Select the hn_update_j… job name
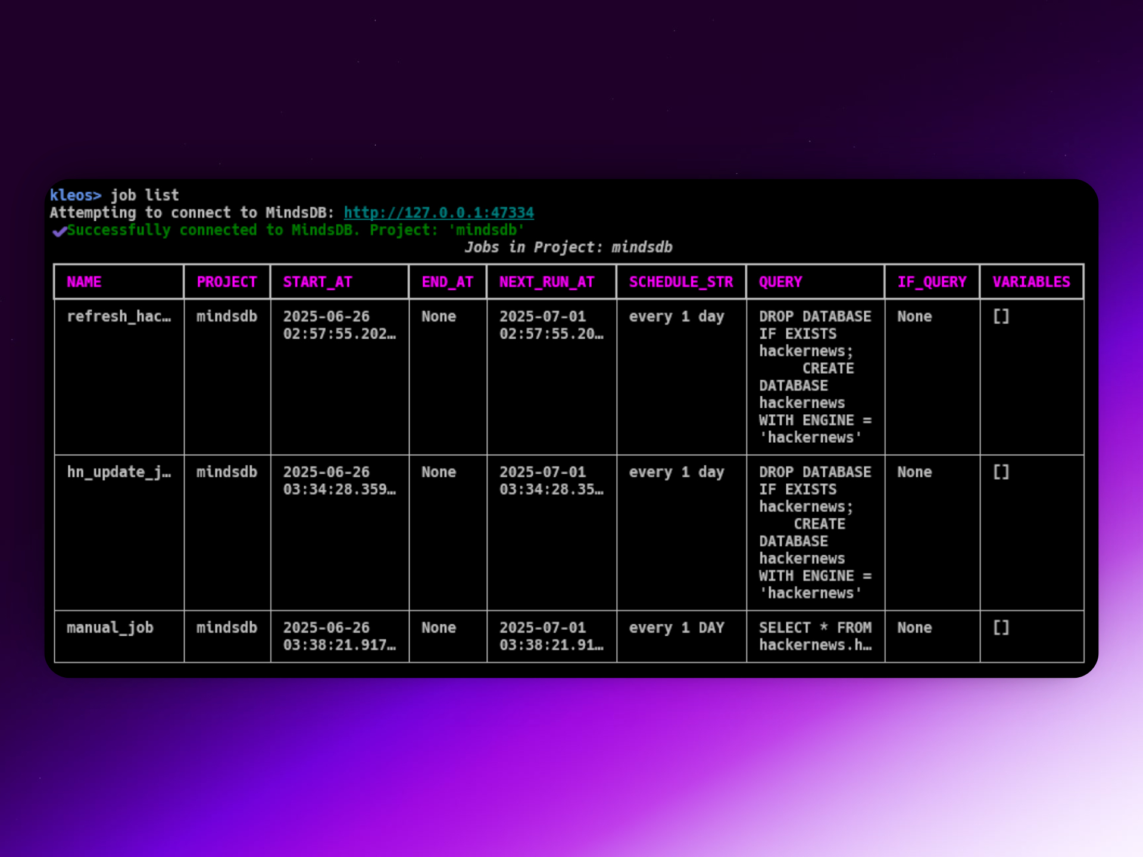The width and height of the screenshot is (1143, 857). [118, 472]
